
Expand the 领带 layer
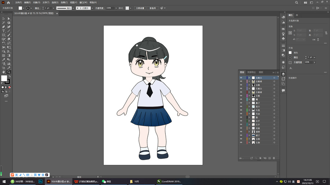249,132
